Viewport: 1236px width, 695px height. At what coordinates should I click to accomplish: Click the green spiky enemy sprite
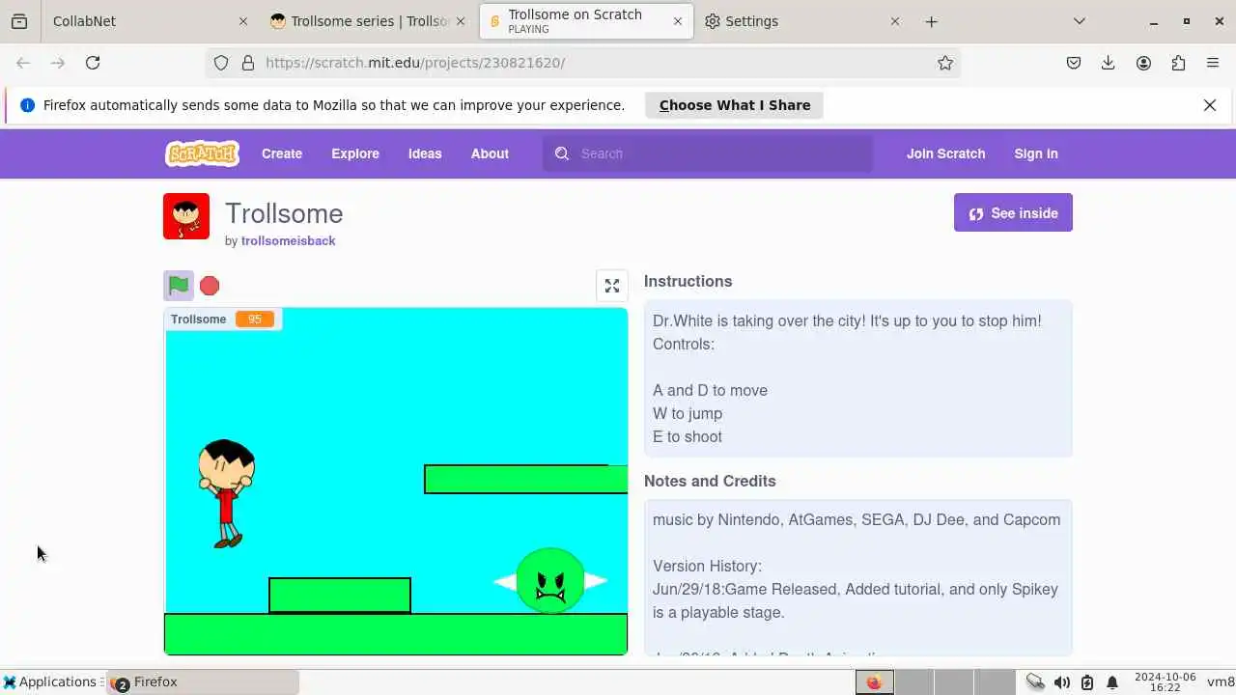550,581
